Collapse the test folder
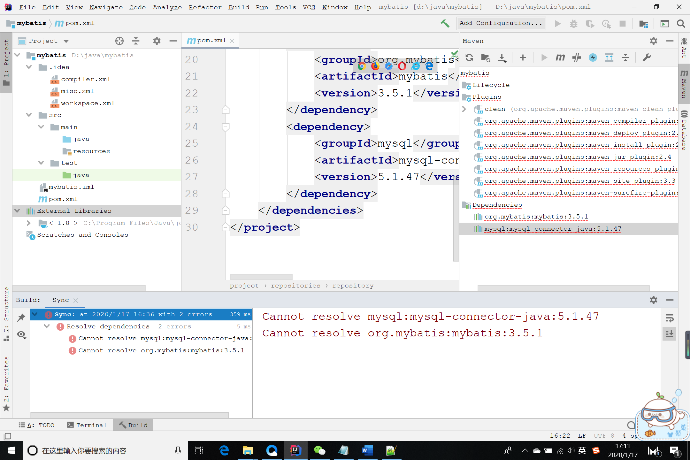The width and height of the screenshot is (690, 460). click(41, 163)
